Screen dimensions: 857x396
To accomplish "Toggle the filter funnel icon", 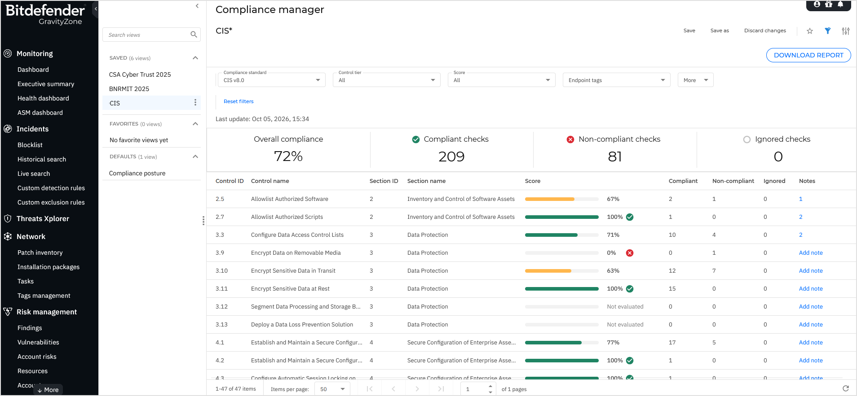I will (x=828, y=31).
